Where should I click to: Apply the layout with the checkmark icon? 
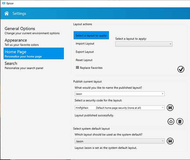click(x=181, y=69)
